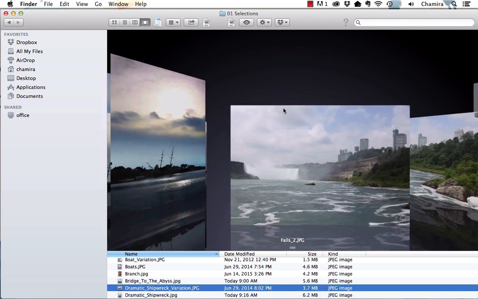The height and width of the screenshot is (299, 478).
Task: Toggle sort direction arrow in Name header
Action: pyautogui.click(x=216, y=254)
